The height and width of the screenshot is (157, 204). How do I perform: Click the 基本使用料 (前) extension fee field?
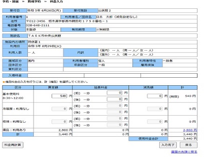(114, 93)
